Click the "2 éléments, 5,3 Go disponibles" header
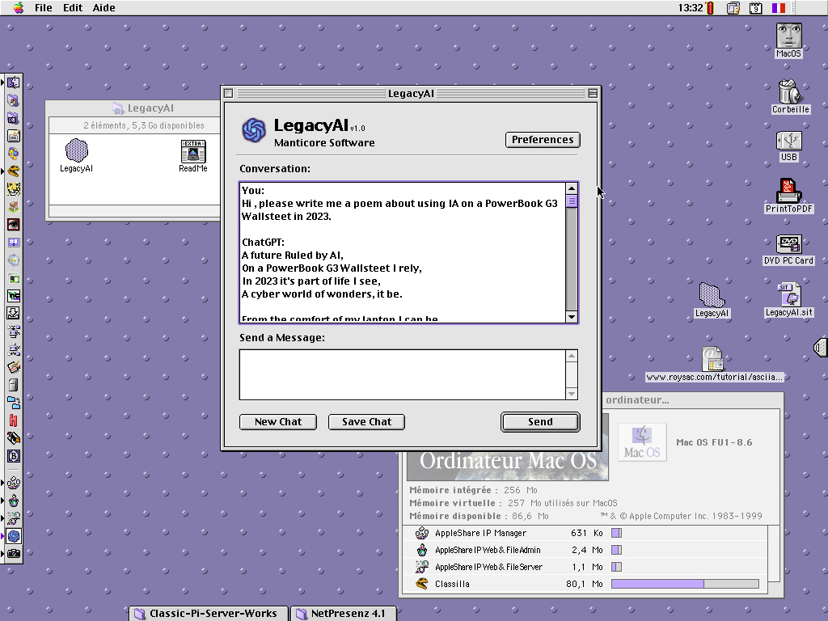This screenshot has height=621, width=828. coord(144,125)
